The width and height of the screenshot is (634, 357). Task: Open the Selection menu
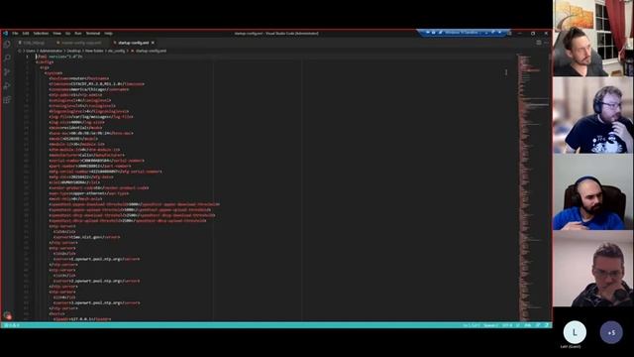[x=41, y=33]
